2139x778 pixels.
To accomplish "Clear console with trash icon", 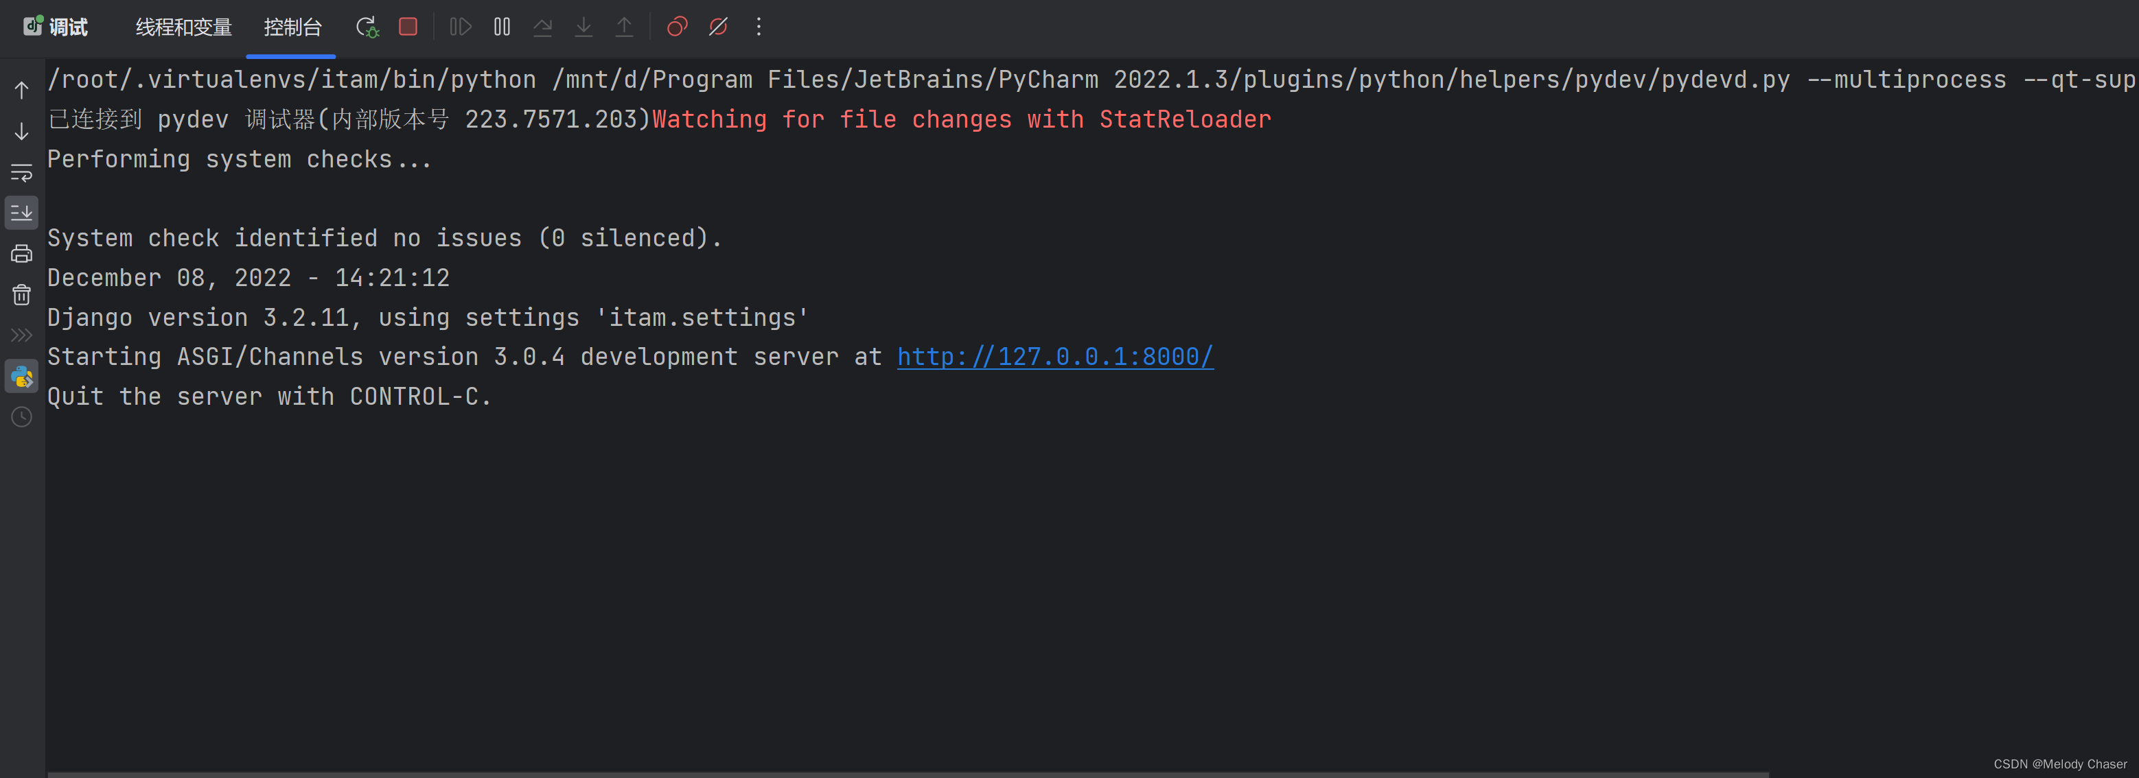I will [x=21, y=295].
